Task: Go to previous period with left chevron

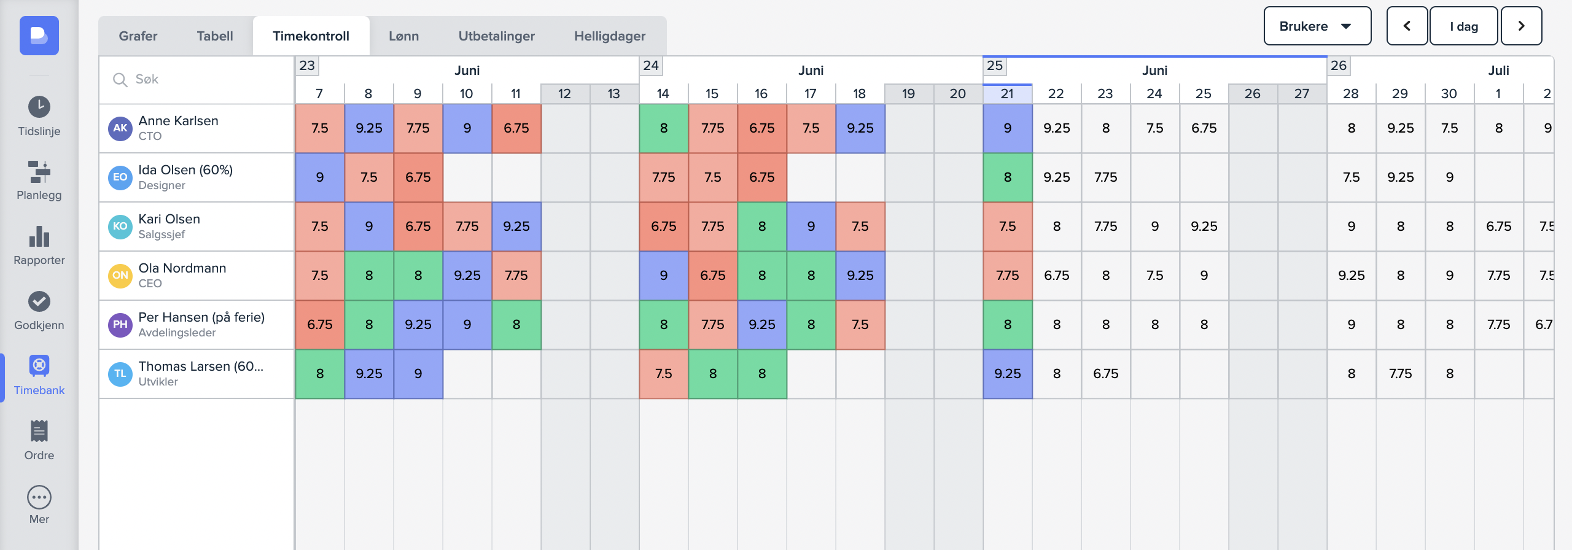Action: 1407,26
